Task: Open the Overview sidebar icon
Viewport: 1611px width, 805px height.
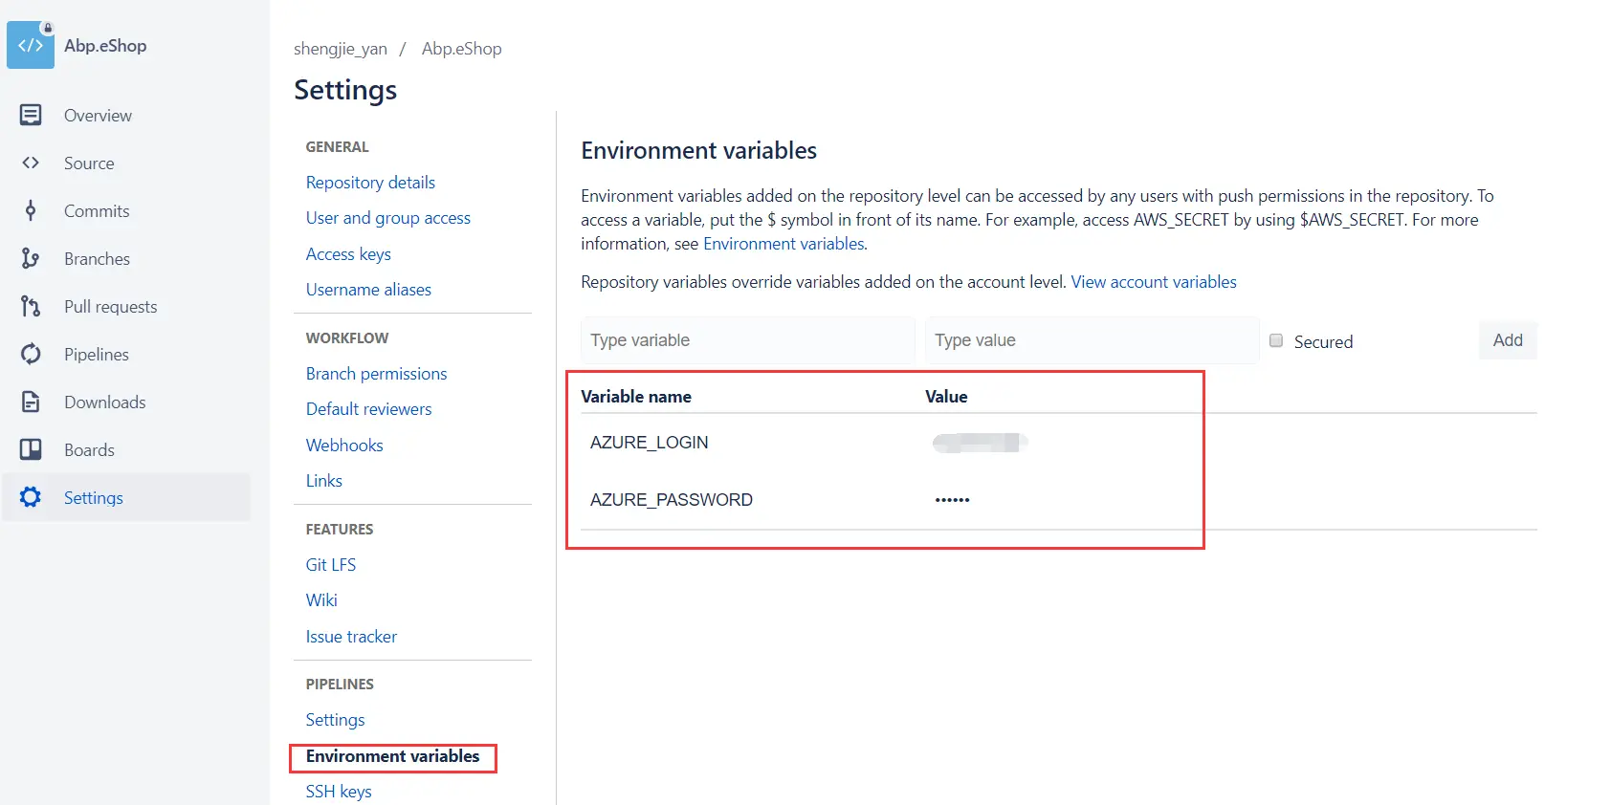Action: [x=31, y=115]
